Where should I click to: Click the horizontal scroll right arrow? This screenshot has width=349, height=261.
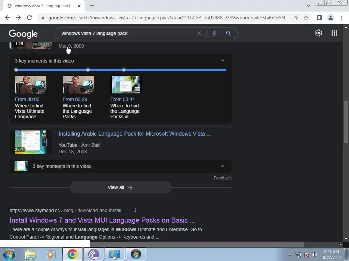(x=340, y=245)
